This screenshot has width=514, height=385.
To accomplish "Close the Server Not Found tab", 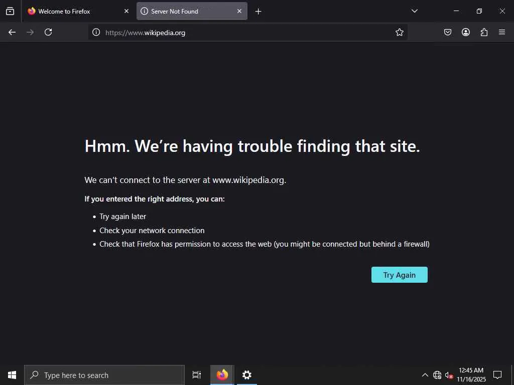I will point(239,11).
